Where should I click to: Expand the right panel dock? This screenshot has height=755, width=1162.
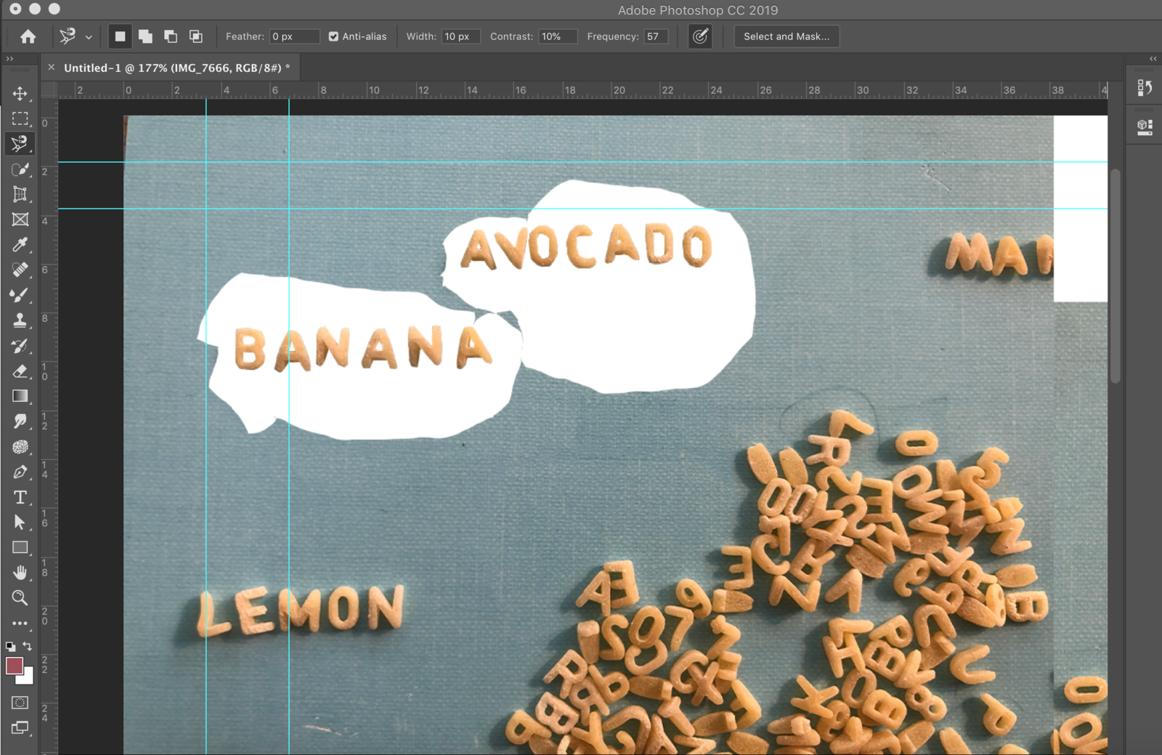pyautogui.click(x=1153, y=59)
